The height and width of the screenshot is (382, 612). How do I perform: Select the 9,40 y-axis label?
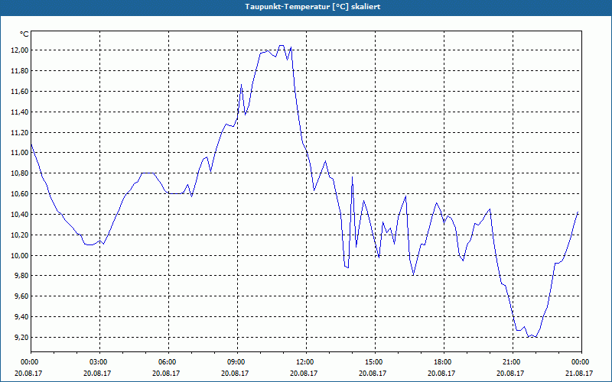point(22,317)
